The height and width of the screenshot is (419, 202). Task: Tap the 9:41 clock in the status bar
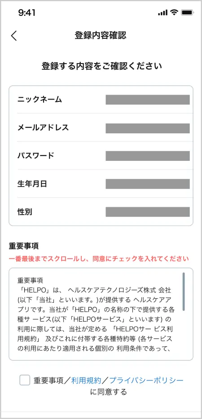(x=27, y=13)
